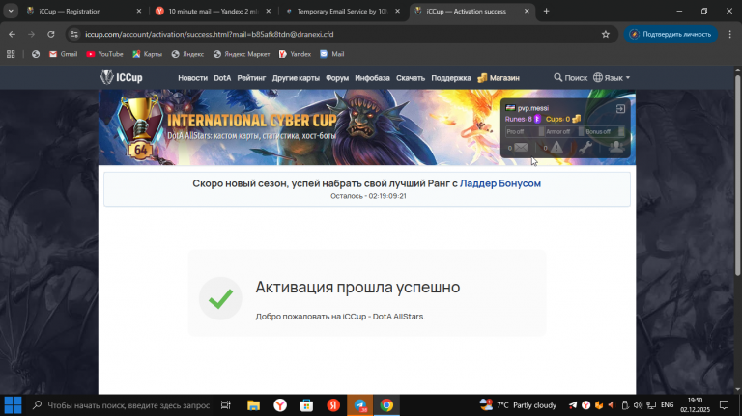Open Task View on the taskbar

(226, 405)
